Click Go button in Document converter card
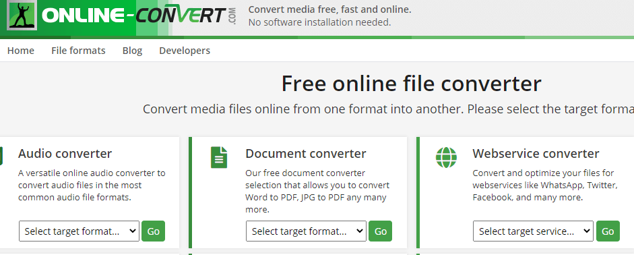634x255 pixels. tap(381, 231)
